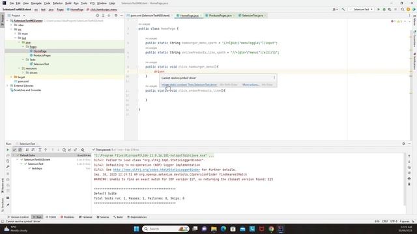Toggle Show Ignored filter in Run toolbar
This screenshot has width=417, height=234.
pos(20,150)
